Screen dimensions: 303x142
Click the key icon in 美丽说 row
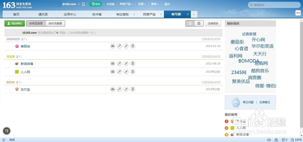click(x=119, y=46)
